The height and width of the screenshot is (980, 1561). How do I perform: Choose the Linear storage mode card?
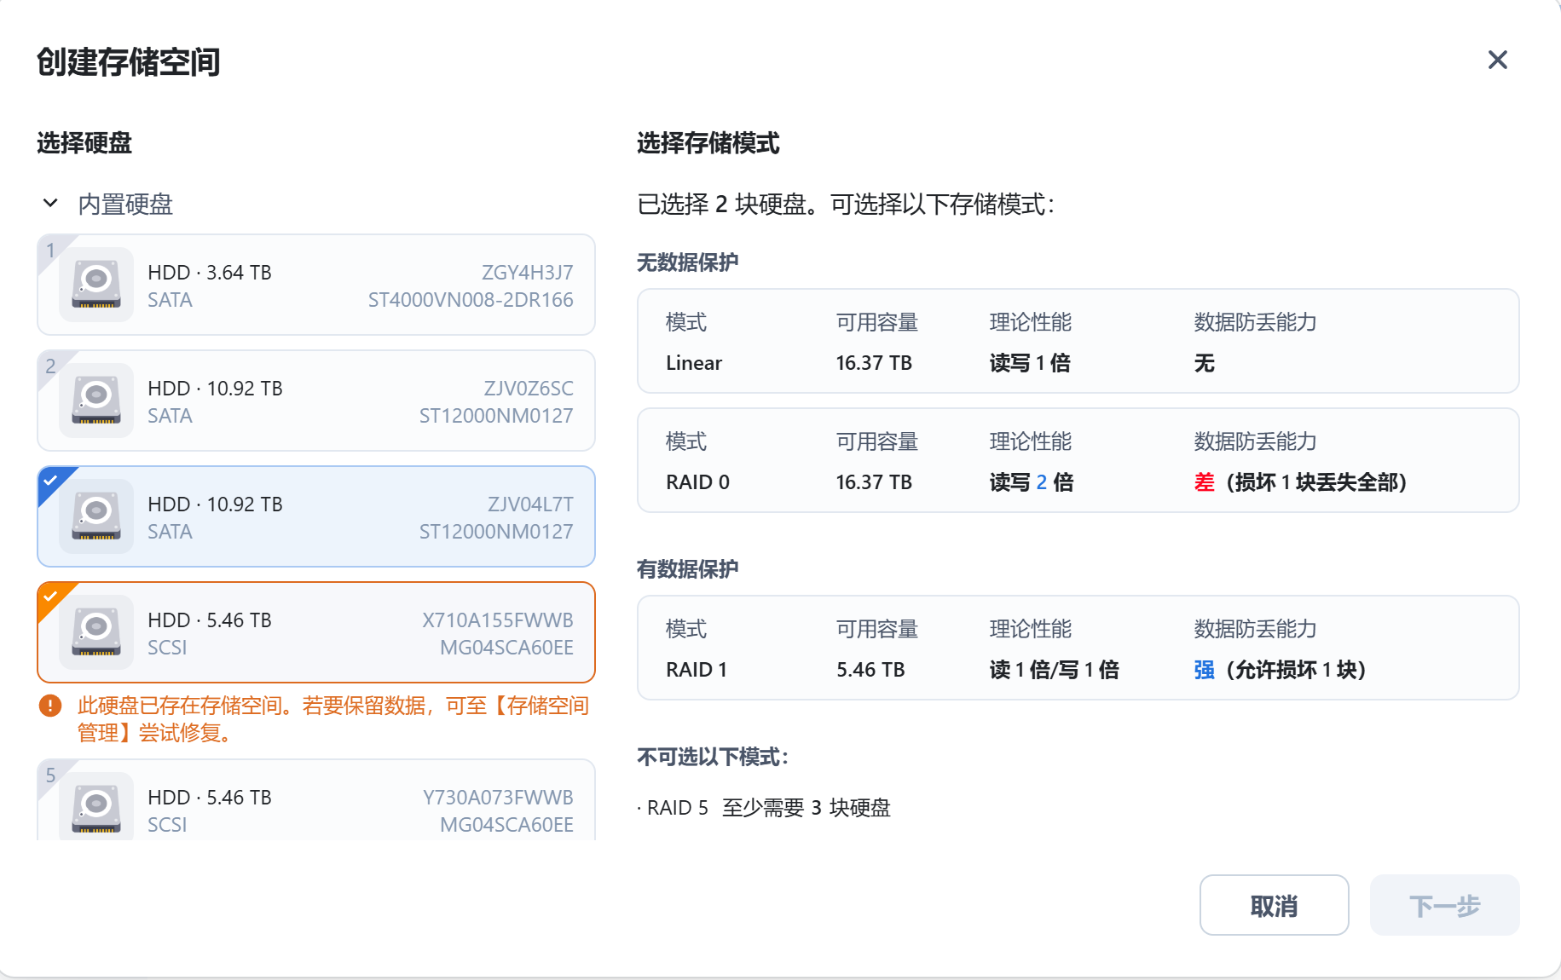click(x=1078, y=341)
